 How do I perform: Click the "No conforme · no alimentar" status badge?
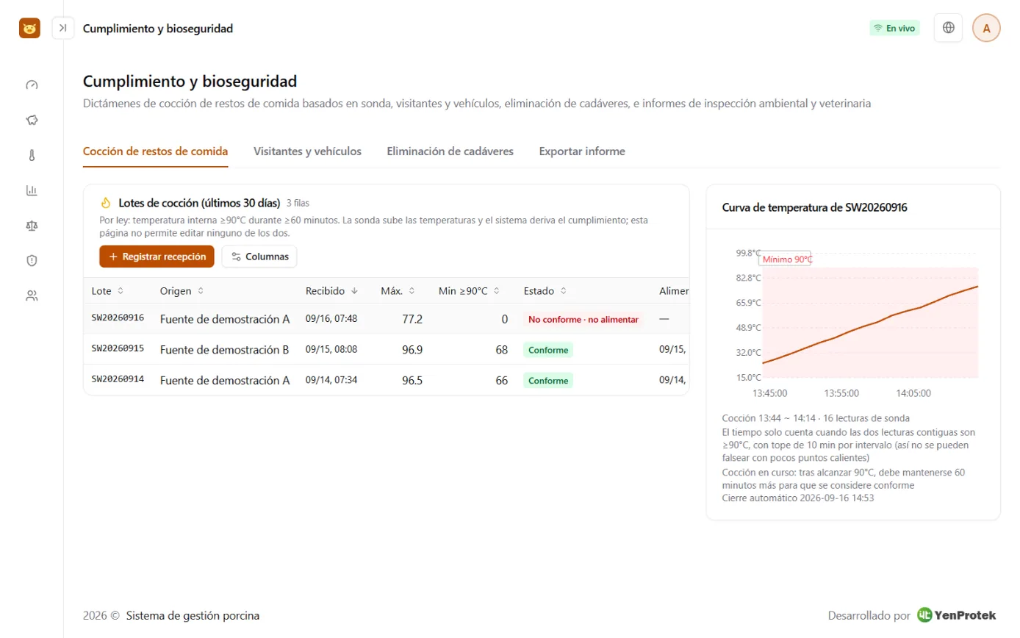coord(583,320)
